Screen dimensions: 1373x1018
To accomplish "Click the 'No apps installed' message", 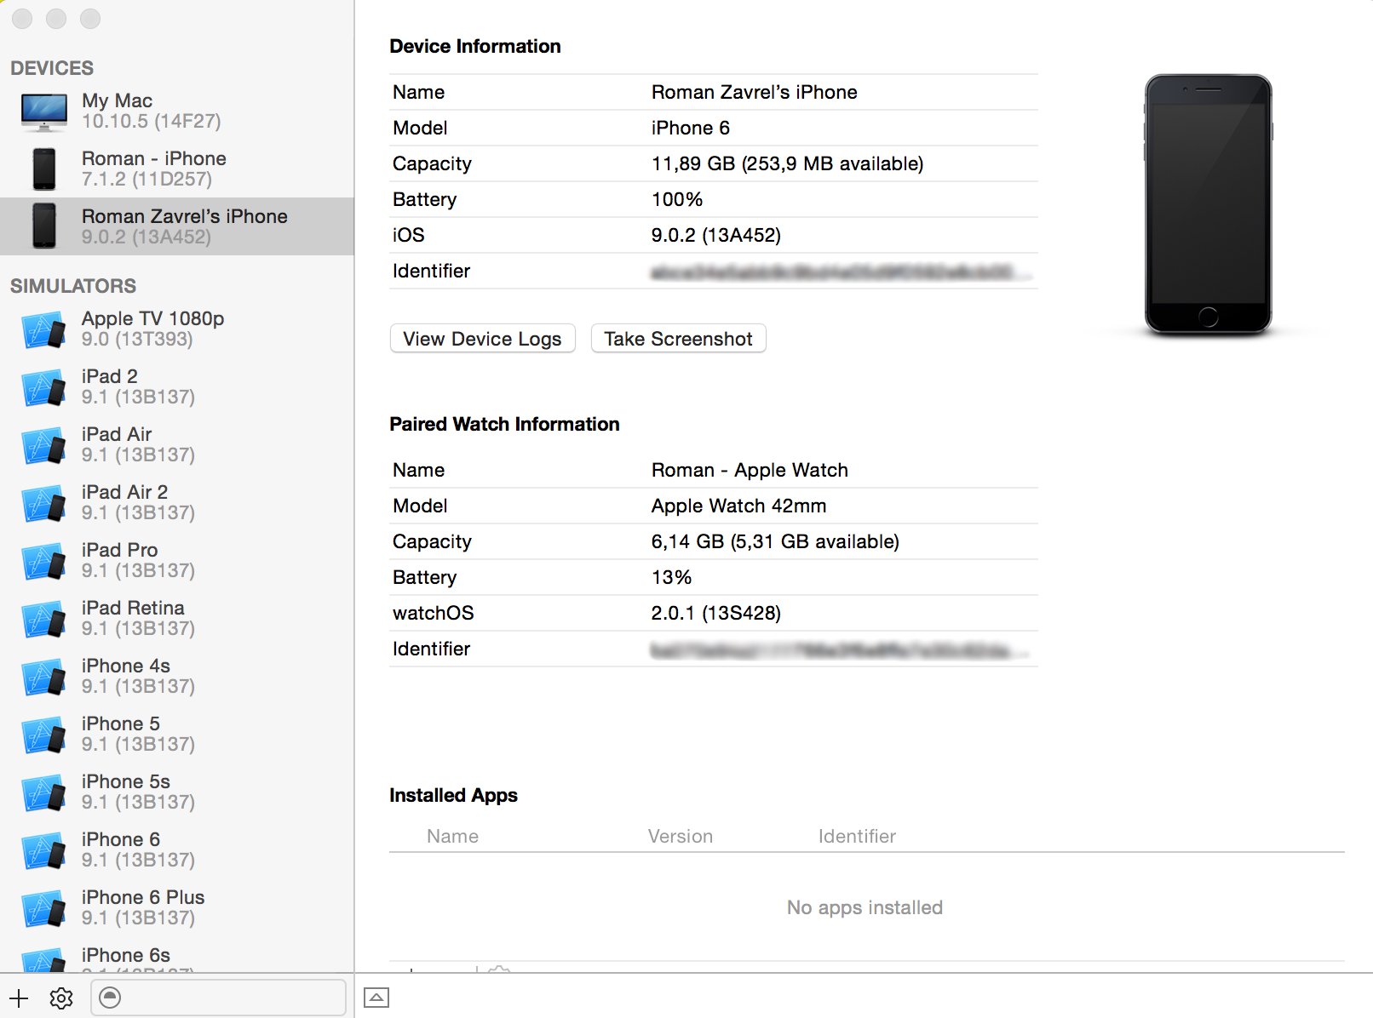I will click(865, 907).
